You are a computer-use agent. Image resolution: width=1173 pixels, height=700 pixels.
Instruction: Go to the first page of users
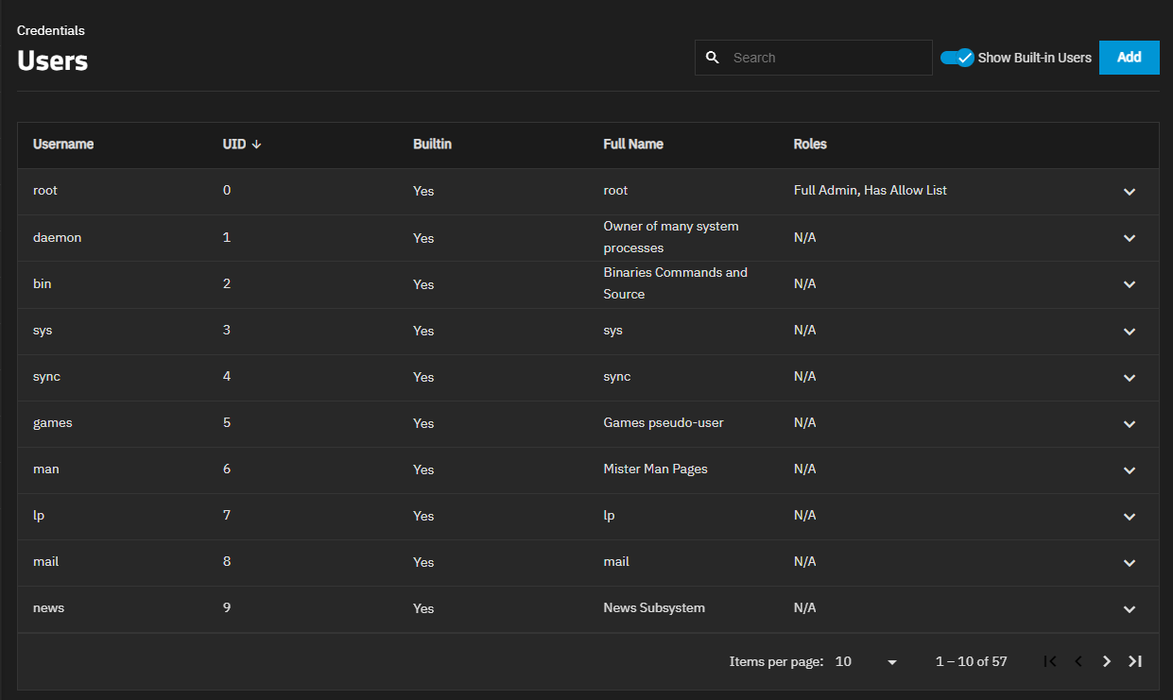tap(1050, 661)
